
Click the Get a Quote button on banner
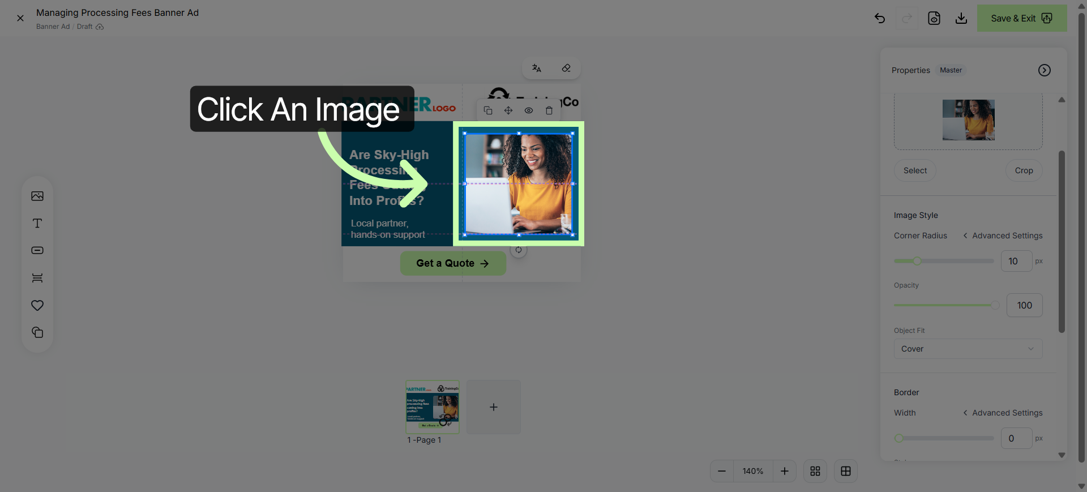pyautogui.click(x=453, y=263)
